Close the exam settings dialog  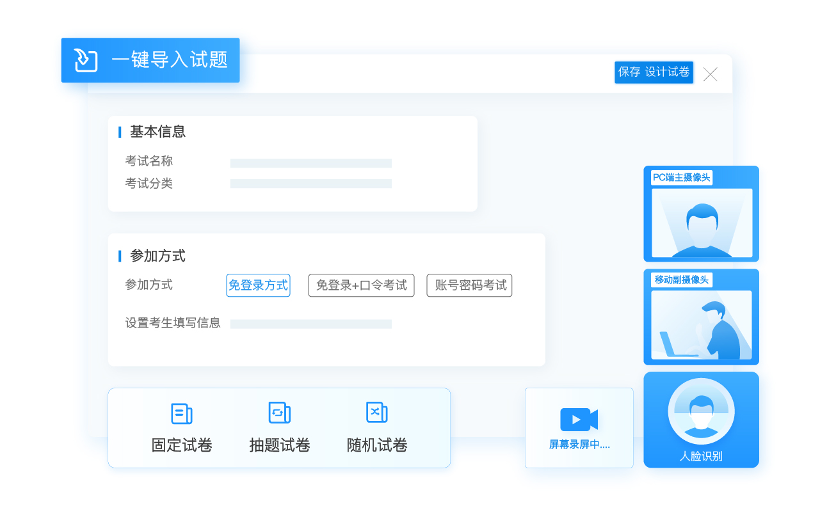tap(710, 74)
